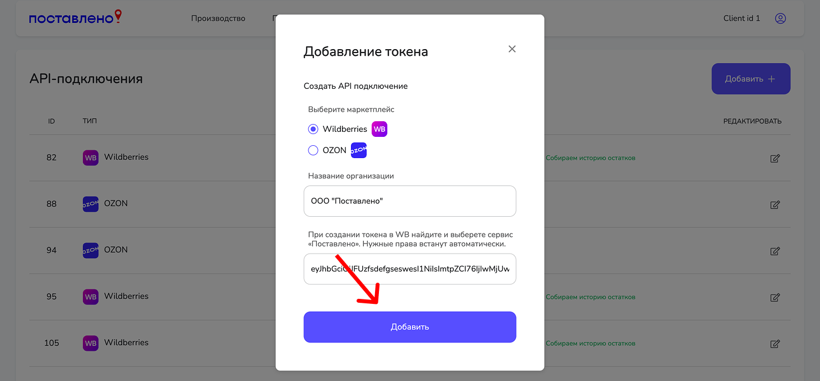The image size is (820, 381).
Task: Click the Добавить + button at top right
Action: (x=751, y=79)
